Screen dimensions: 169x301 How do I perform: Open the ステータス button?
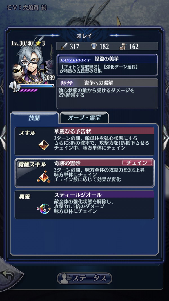[x=84, y=278]
